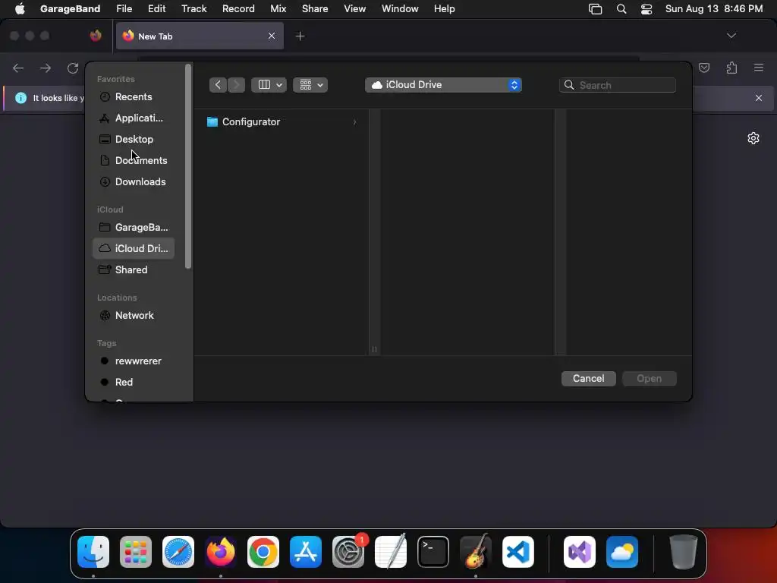Open System Settings with notification badge
This screenshot has height=583, width=777.
pos(348,552)
